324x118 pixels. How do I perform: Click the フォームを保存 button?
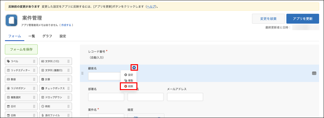[21, 49]
